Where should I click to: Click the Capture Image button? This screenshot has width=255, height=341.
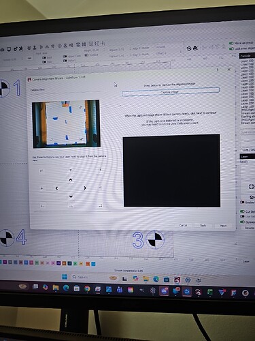click(171, 92)
